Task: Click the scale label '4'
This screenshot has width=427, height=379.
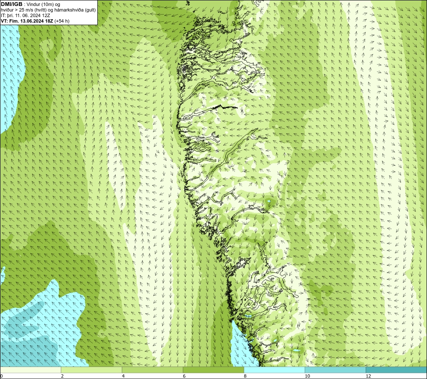Action: point(123,376)
